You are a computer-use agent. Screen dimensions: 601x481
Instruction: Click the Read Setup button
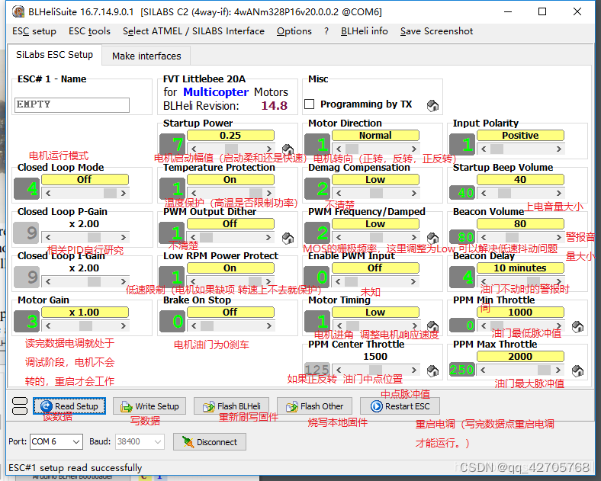tap(69, 406)
